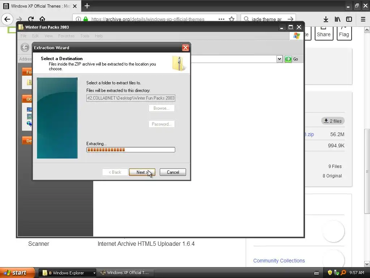Click the Firefox forward arrow button
Screen dimensions: 370x278
point(19,19)
